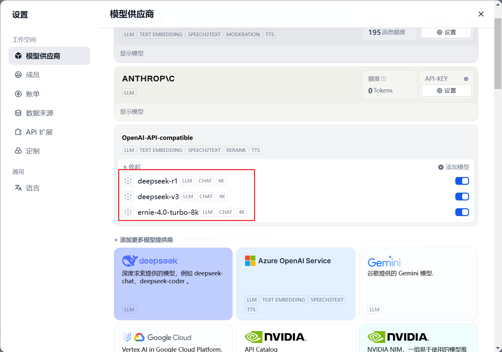Screen dimensions: 502x352
Task: Click the database icon for 数据来源
Action: 18,113
